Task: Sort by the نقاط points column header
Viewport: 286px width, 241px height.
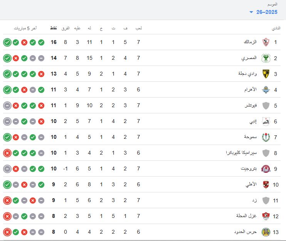Action: pyautogui.click(x=54, y=28)
